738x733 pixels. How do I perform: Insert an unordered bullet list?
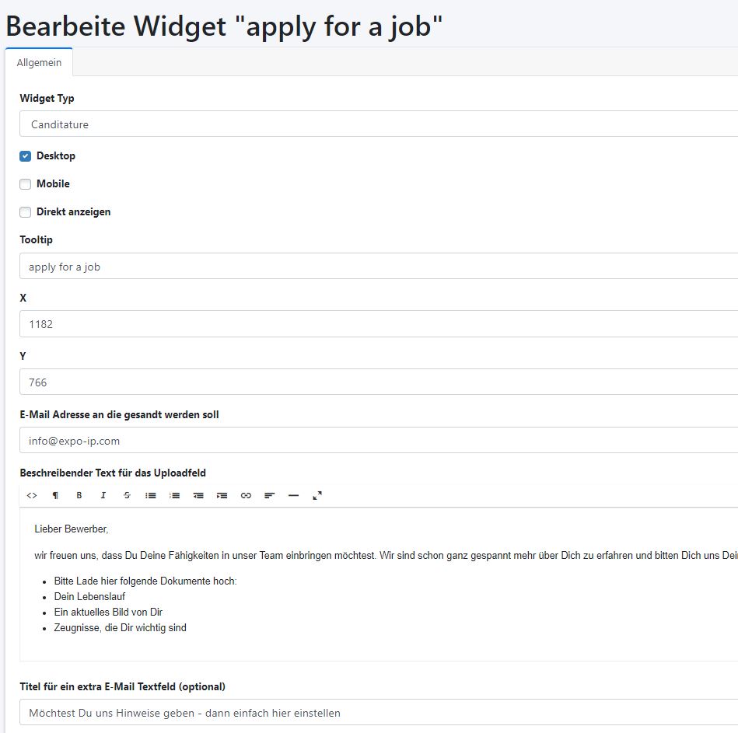click(151, 495)
